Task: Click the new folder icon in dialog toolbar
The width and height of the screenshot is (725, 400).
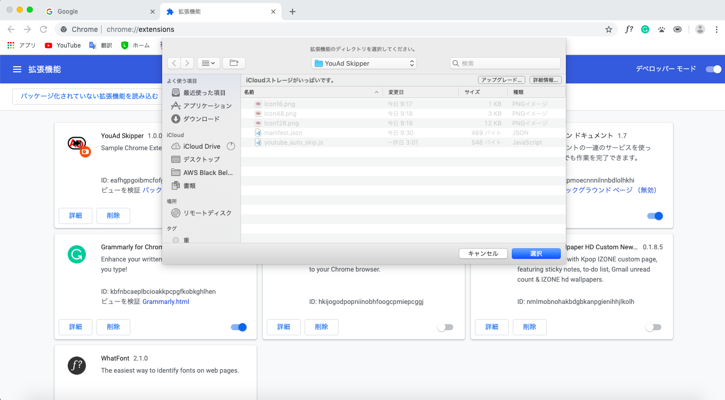Action: (x=233, y=63)
